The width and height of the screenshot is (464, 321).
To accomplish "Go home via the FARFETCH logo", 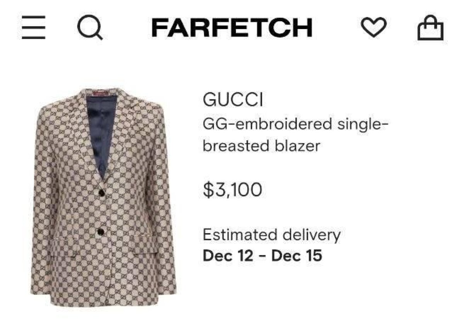I will click(x=232, y=28).
